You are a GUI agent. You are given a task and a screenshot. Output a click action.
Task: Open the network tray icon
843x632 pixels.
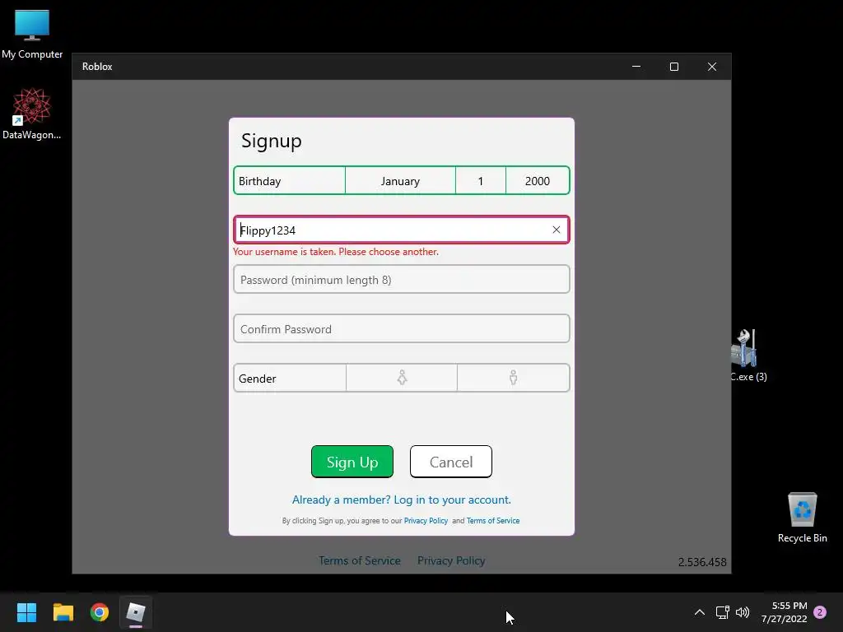pos(722,612)
